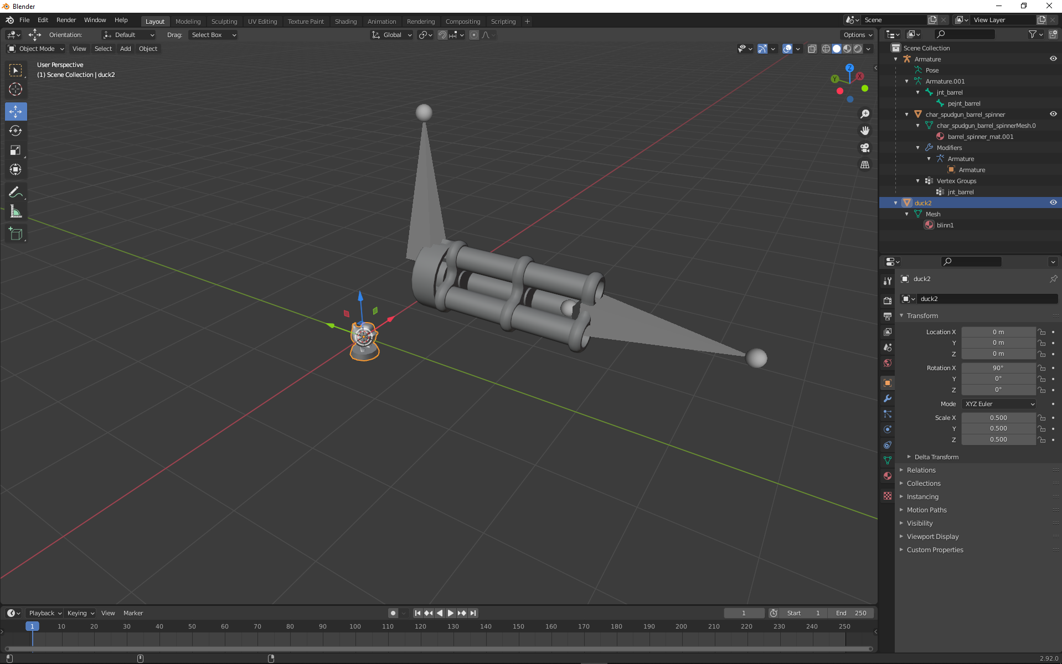Click the Scale X value field
The width and height of the screenshot is (1062, 664).
[998, 418]
